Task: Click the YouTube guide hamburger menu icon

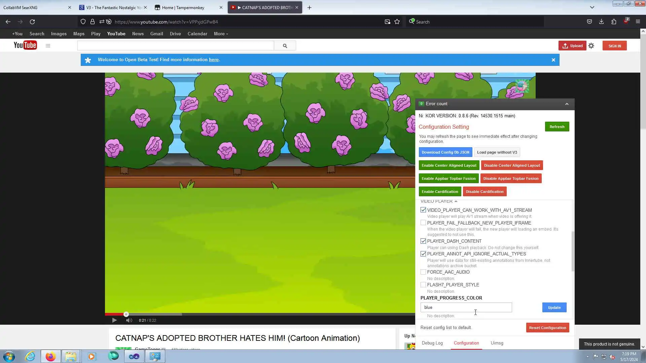Action: click(x=48, y=46)
